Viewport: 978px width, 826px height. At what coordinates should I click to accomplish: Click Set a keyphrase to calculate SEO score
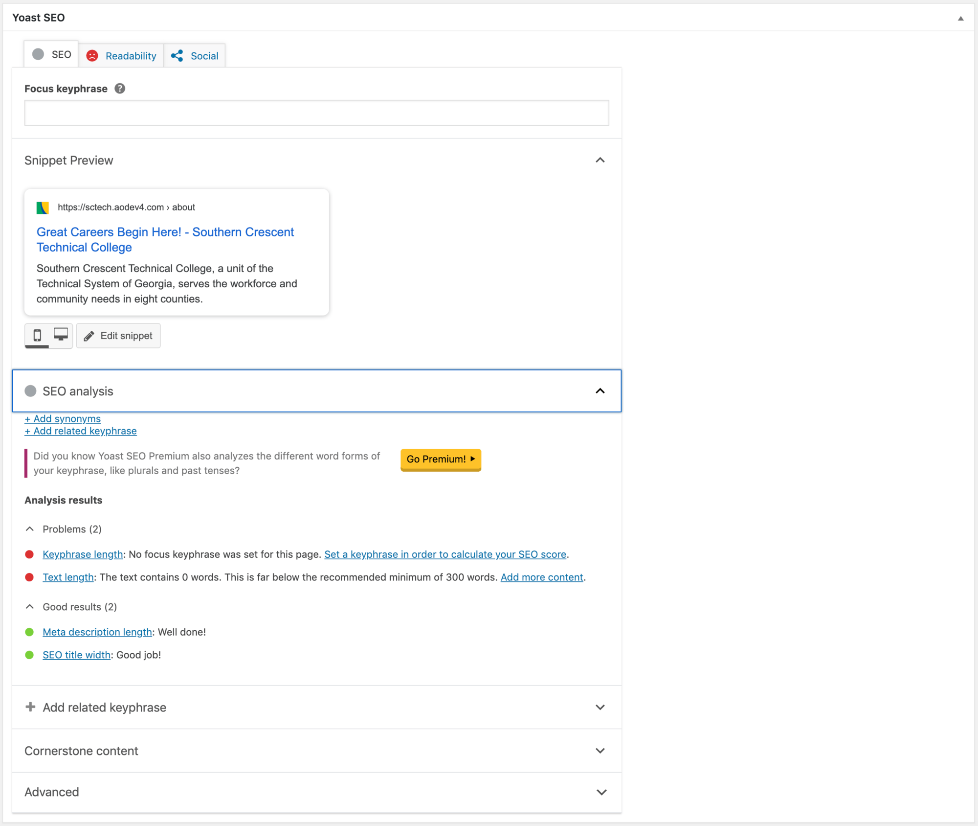click(445, 554)
